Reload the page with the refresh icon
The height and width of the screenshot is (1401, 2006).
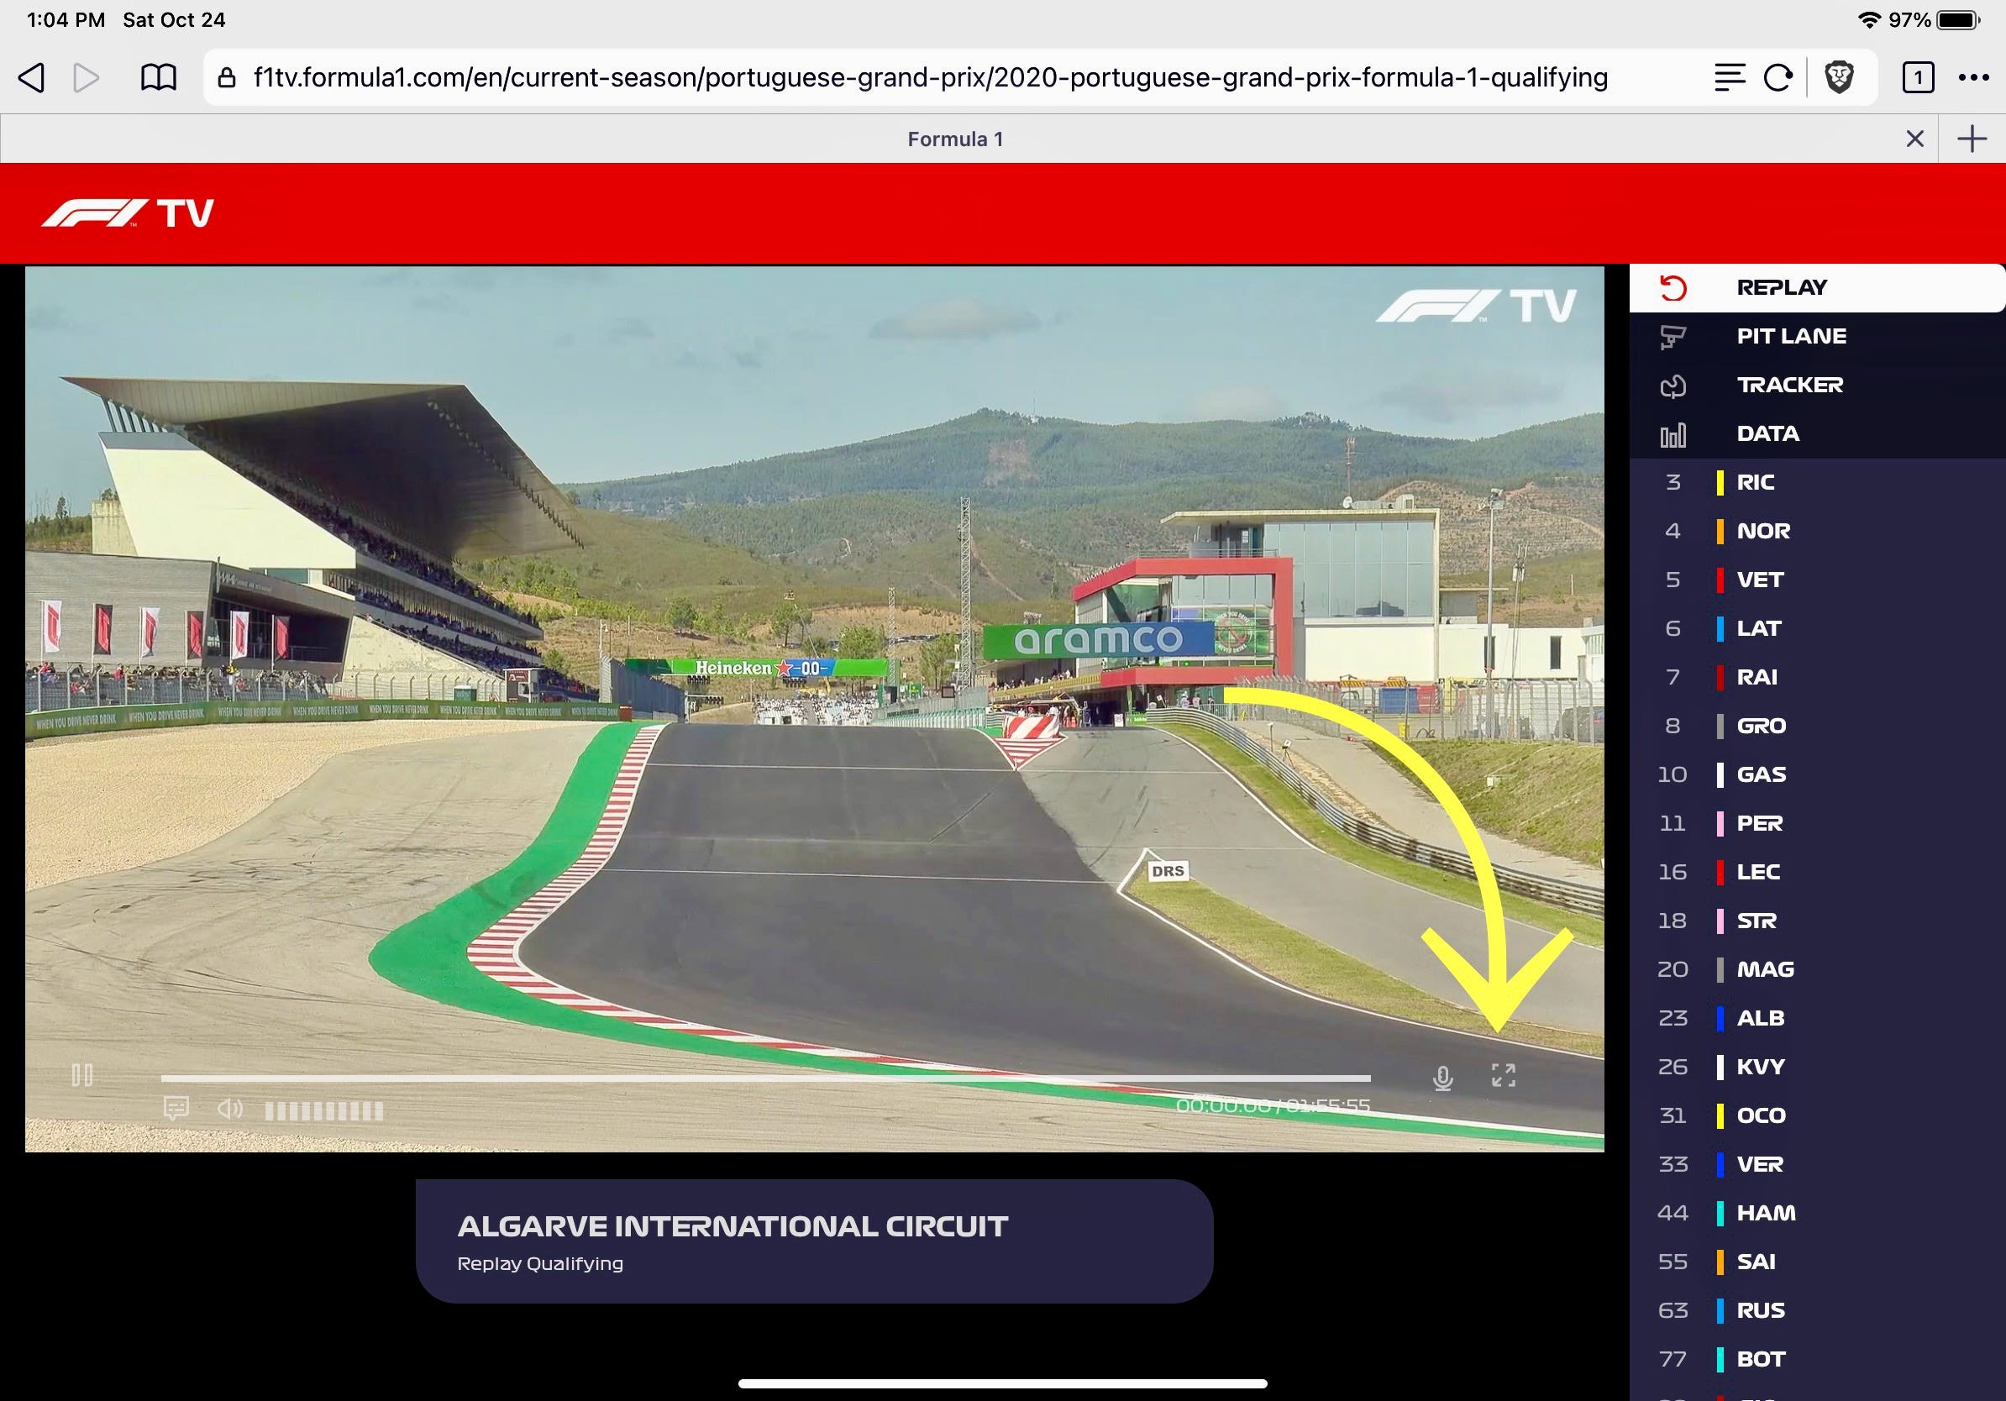point(1778,78)
